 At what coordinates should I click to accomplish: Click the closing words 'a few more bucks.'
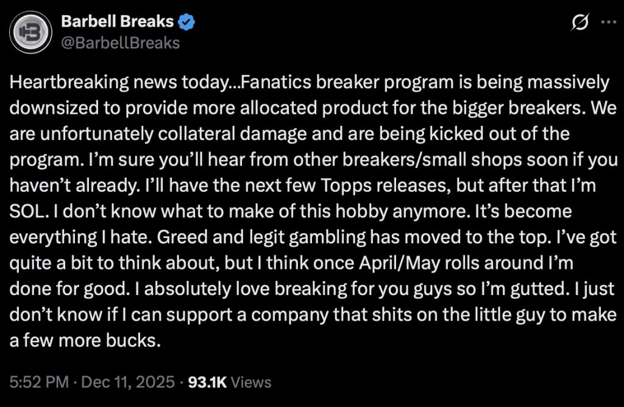point(85,339)
